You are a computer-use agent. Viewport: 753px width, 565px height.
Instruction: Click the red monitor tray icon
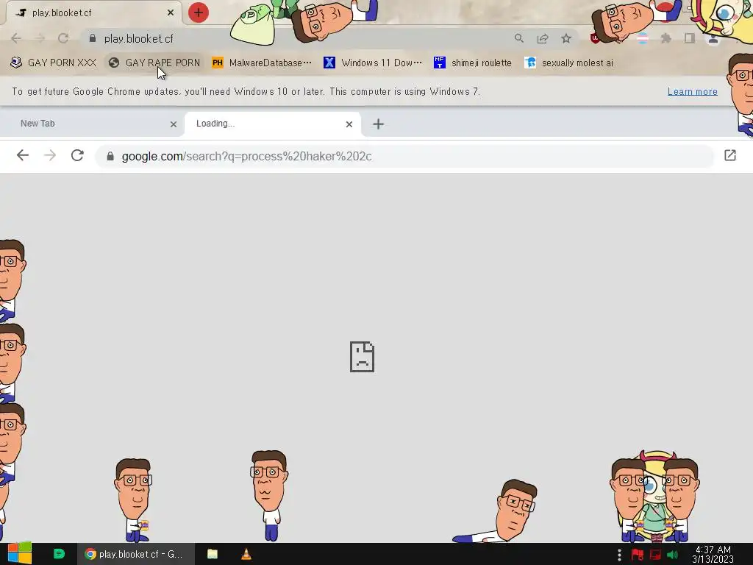click(x=655, y=555)
